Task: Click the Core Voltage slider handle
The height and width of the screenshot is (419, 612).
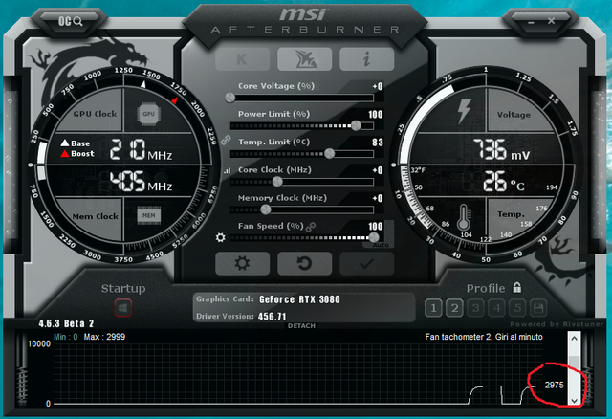Action: [230, 98]
